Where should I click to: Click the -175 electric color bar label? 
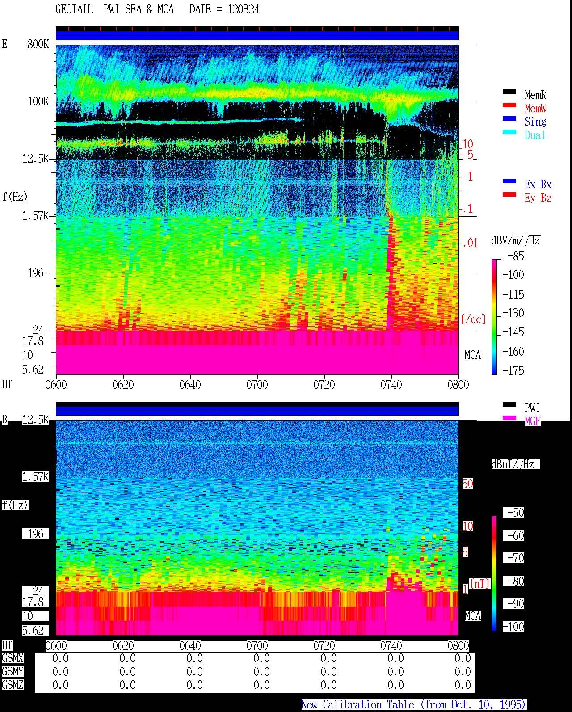pyautogui.click(x=513, y=370)
